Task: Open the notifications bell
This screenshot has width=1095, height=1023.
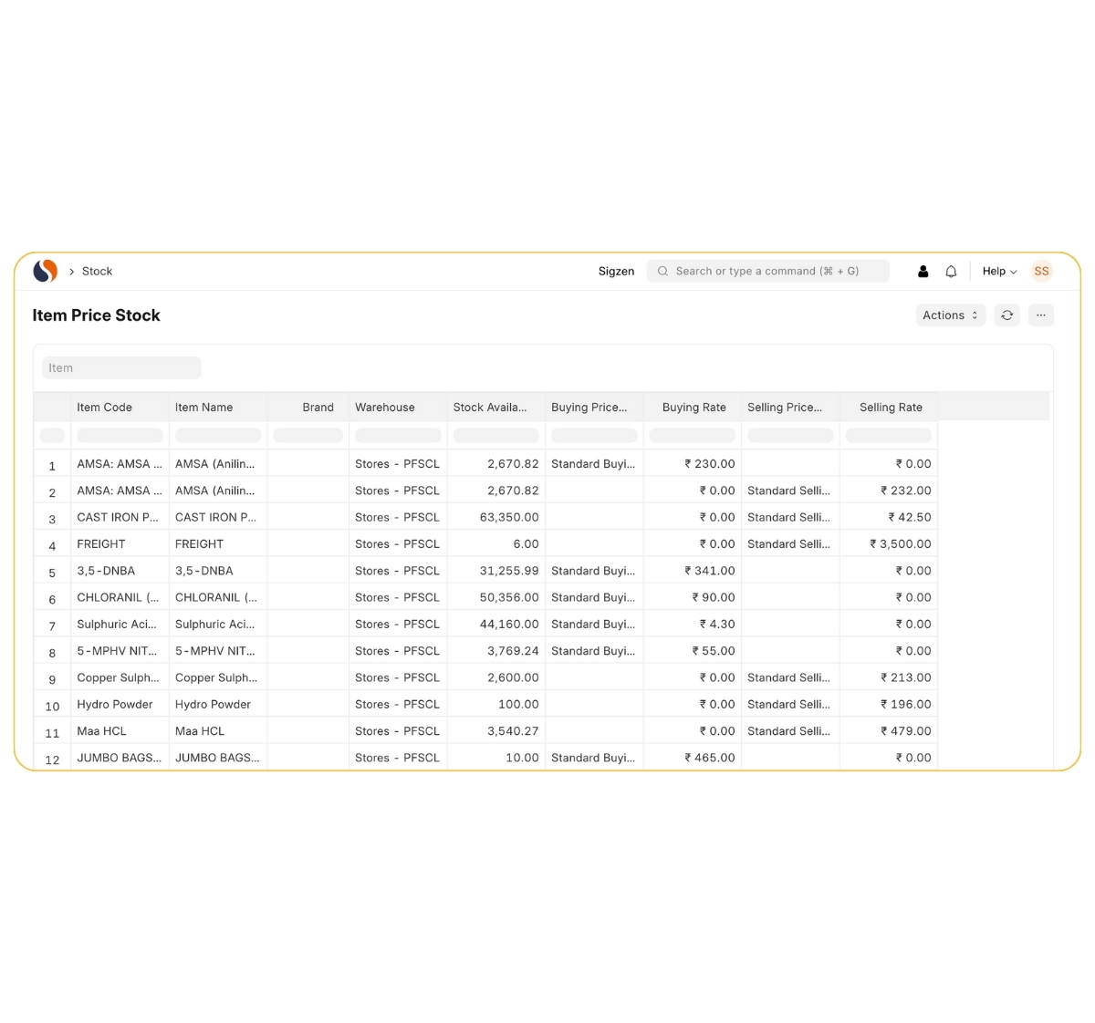Action: coord(951,271)
